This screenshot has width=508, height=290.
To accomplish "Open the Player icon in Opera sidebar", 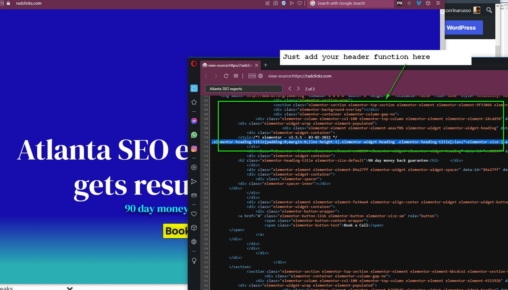I will (x=194, y=168).
